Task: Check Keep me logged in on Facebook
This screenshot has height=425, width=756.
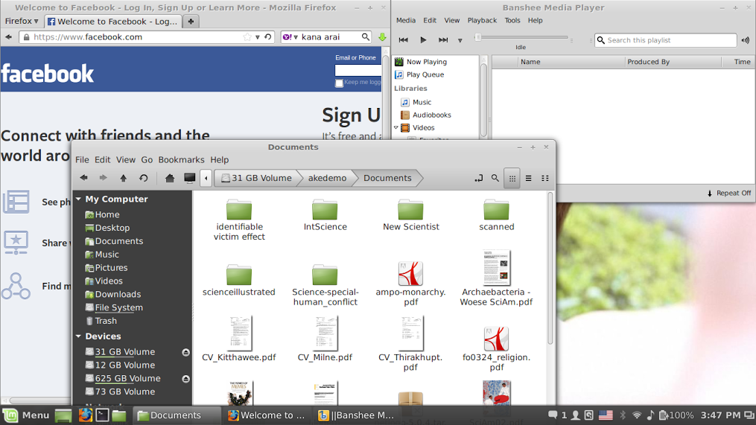Action: point(340,83)
